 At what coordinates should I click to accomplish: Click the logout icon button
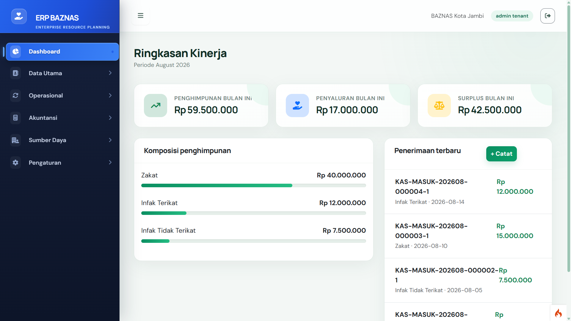548,16
